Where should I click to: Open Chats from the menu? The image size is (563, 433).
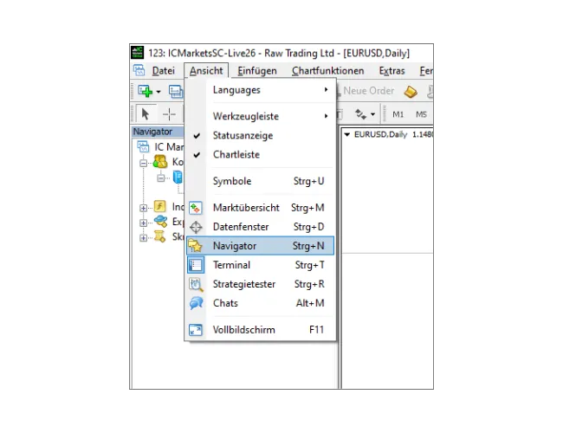(x=261, y=303)
